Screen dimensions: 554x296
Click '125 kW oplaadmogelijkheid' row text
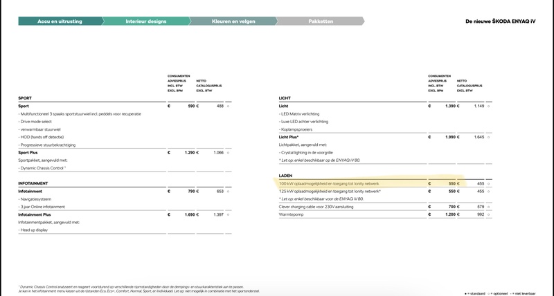click(330, 191)
